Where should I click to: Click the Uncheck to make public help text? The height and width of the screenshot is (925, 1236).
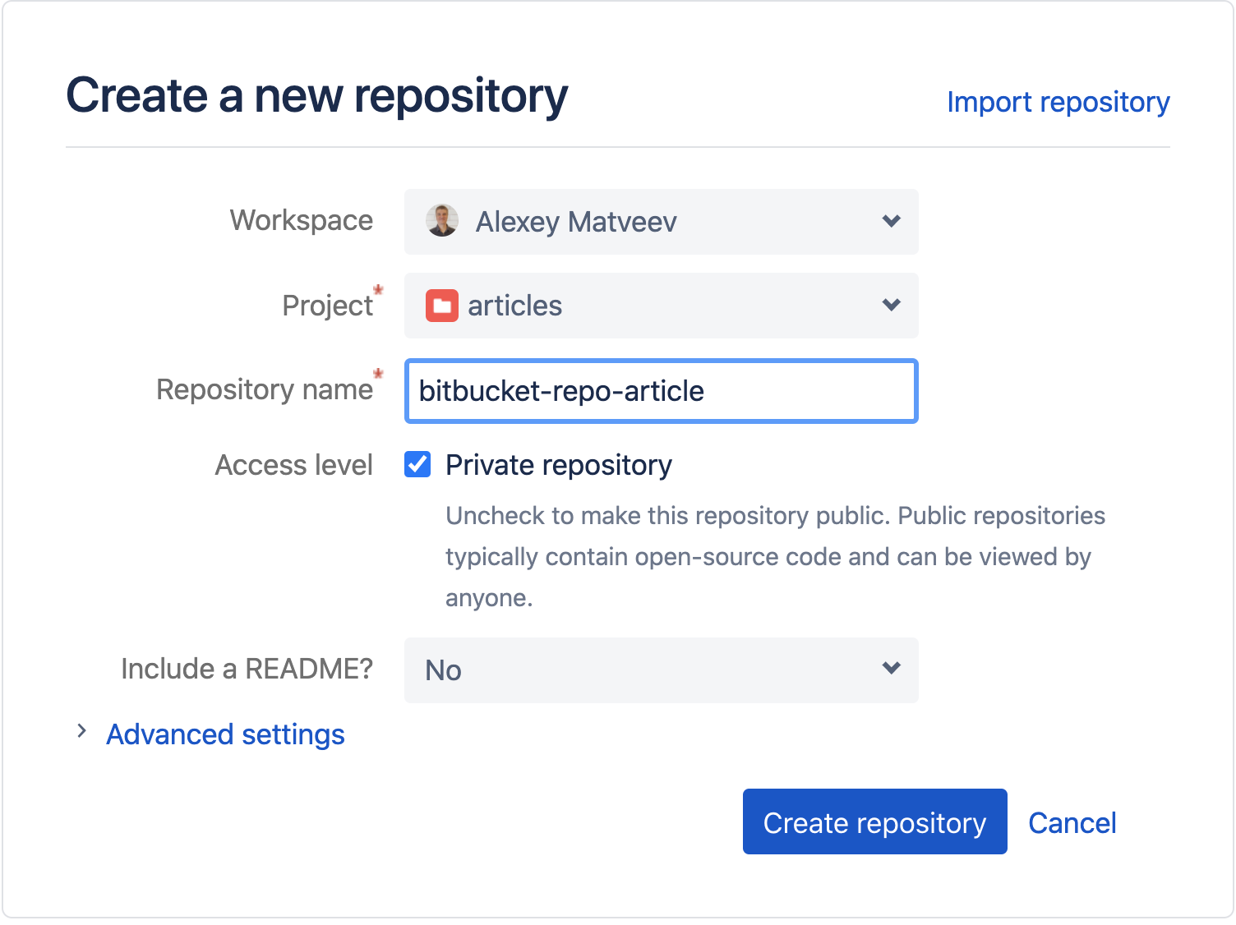[775, 557]
